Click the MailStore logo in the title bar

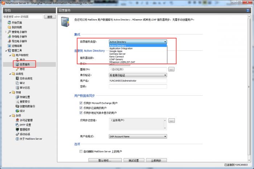[3, 3]
